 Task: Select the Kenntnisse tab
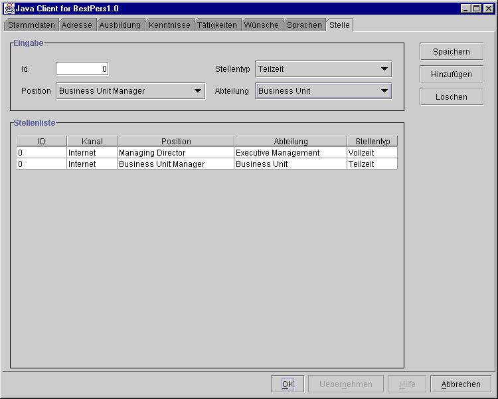[169, 25]
